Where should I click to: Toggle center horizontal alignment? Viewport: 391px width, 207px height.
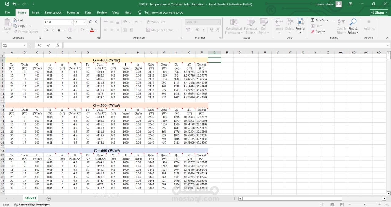click(x=112, y=30)
